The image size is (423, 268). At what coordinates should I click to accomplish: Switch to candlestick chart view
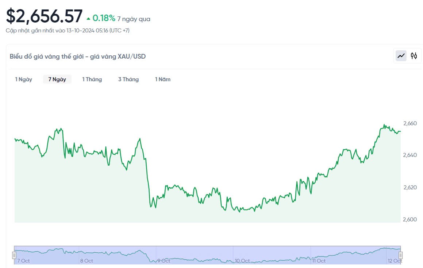414,56
